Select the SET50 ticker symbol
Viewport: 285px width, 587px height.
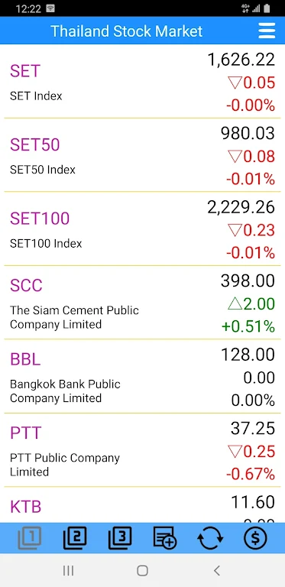[x=35, y=144]
